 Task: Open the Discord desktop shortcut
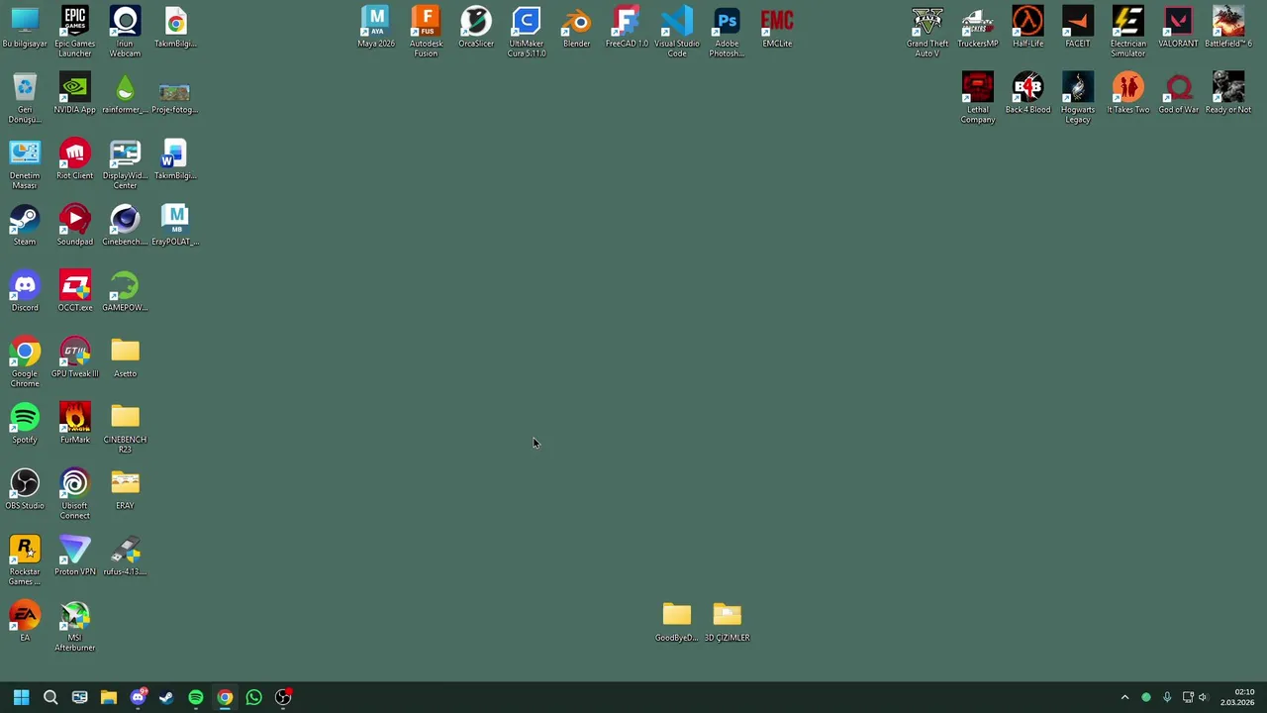25,290
